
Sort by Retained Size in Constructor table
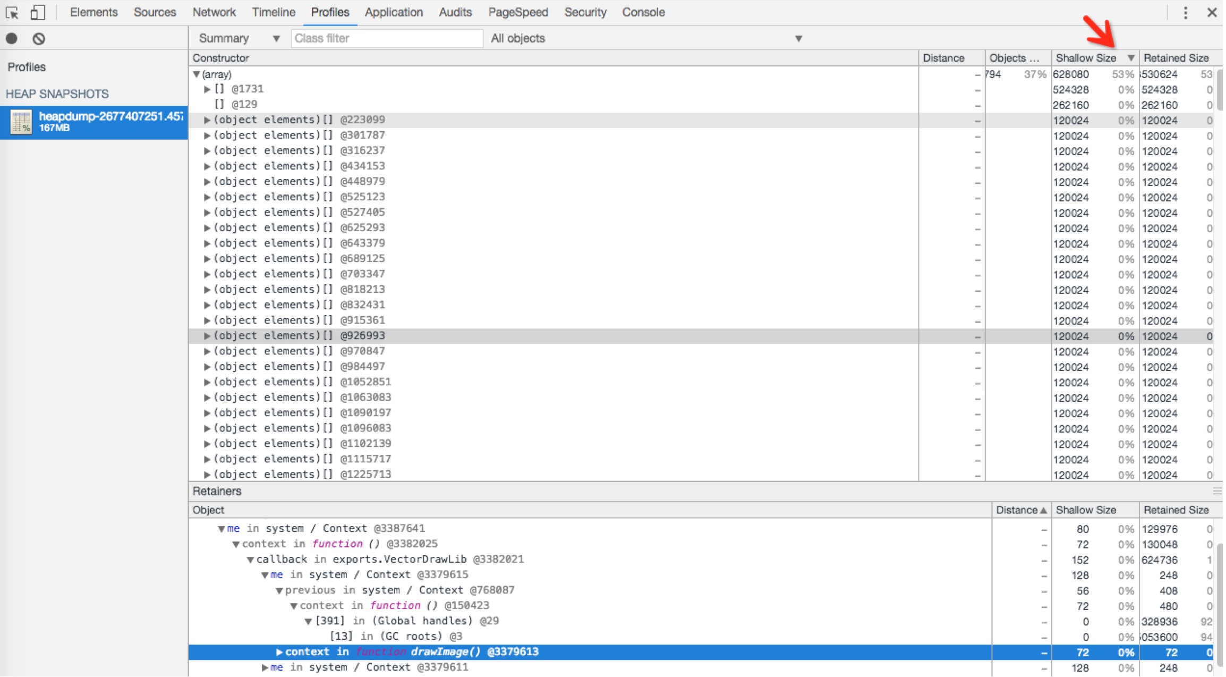pos(1180,58)
